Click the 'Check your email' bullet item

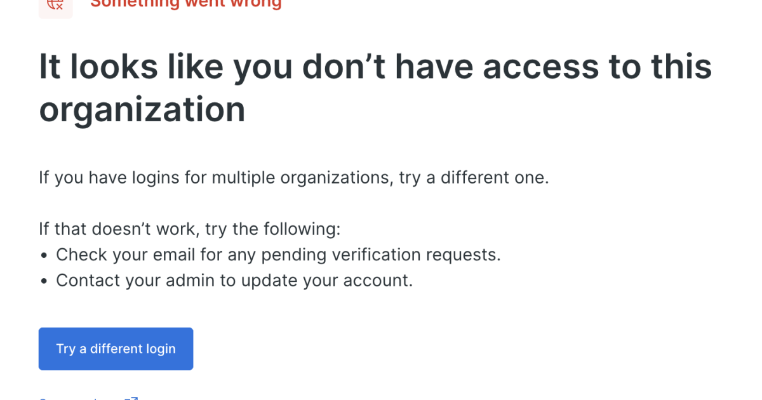pos(278,255)
